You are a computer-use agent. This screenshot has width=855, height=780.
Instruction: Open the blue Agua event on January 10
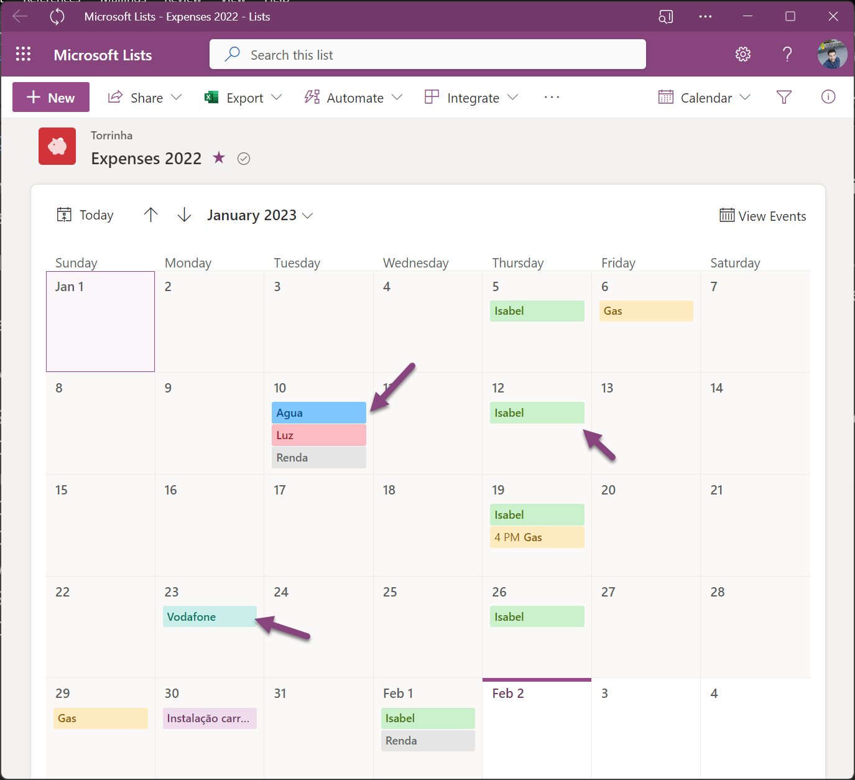[318, 413]
